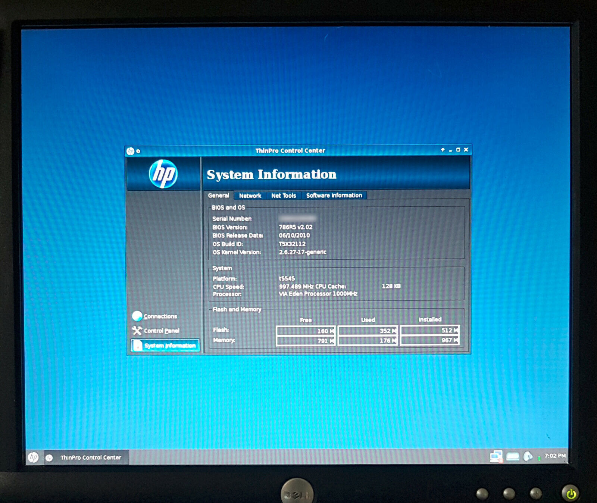Open the HP start menu in taskbar

(x=33, y=457)
